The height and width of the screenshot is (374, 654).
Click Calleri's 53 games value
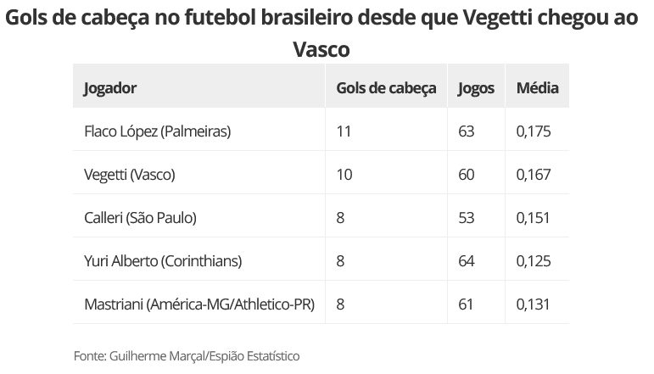pyautogui.click(x=466, y=218)
